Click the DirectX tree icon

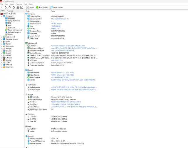pyautogui.click(x=4, y=53)
